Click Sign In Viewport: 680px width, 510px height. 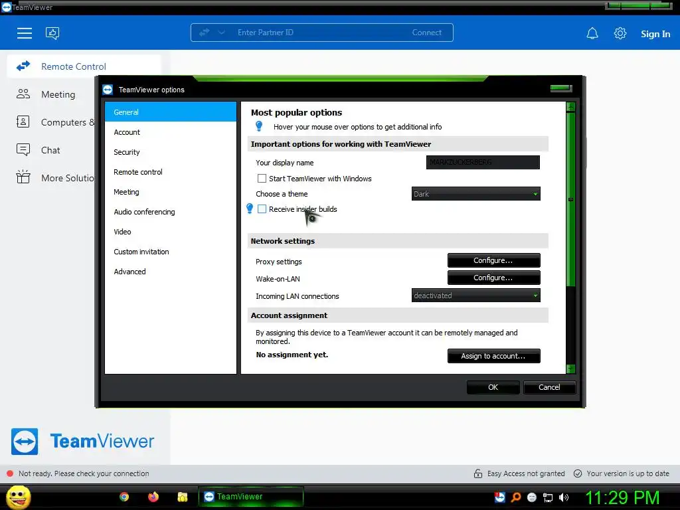pyautogui.click(x=655, y=34)
